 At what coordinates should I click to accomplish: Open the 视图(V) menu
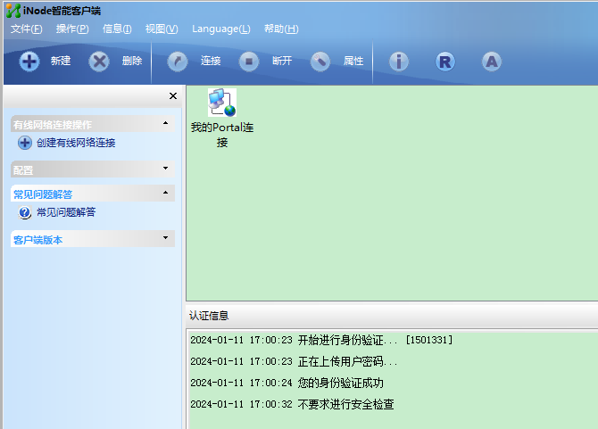(162, 29)
